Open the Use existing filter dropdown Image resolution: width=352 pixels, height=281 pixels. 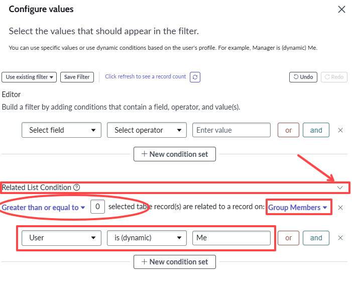click(x=29, y=77)
